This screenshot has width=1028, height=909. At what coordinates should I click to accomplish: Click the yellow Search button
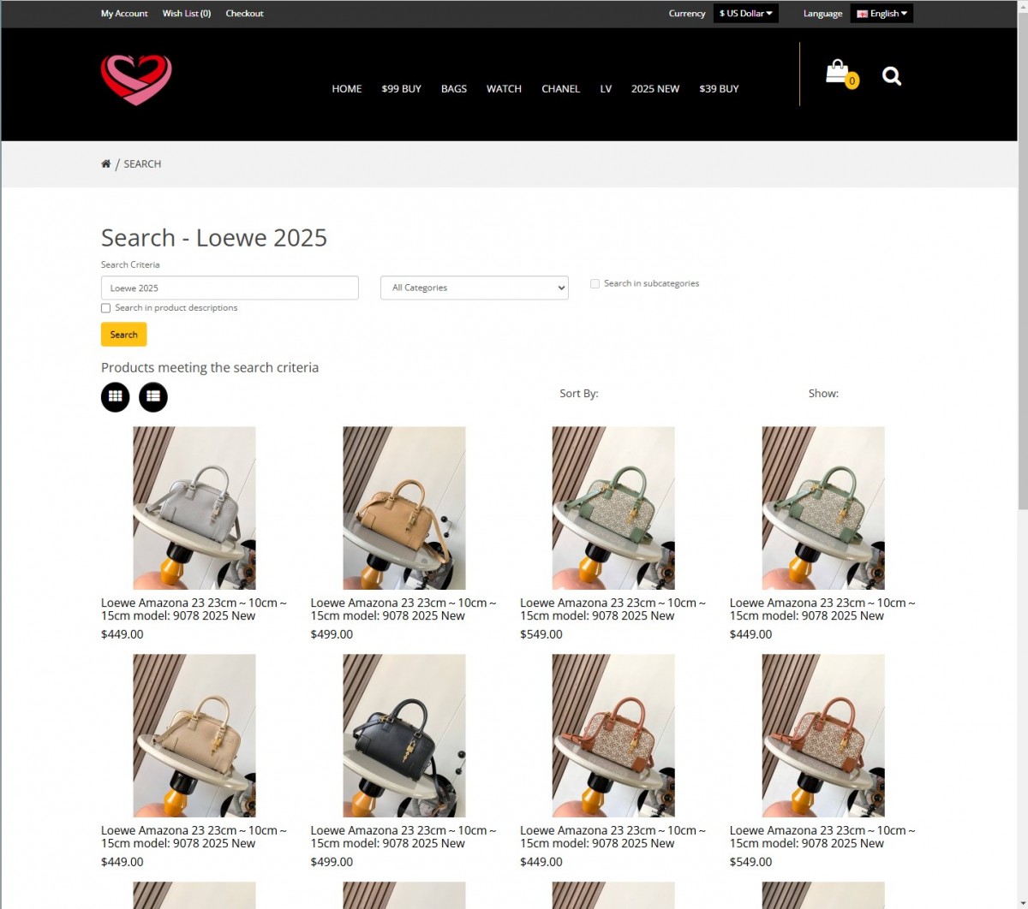(124, 335)
